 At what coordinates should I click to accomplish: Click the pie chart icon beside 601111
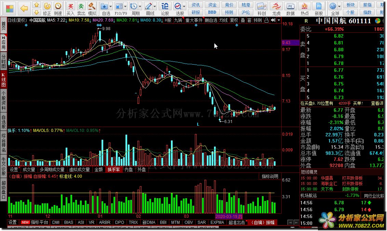click(x=377, y=21)
